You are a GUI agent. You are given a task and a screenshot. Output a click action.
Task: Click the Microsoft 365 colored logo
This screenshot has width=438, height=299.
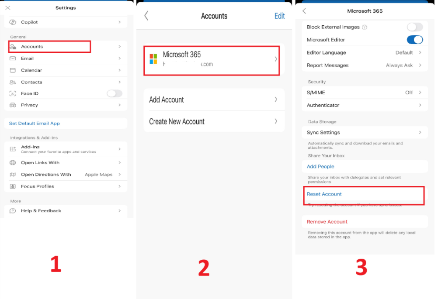[153, 59]
